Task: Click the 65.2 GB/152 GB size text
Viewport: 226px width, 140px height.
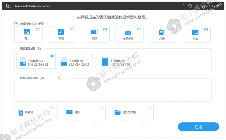Action: [x=79, y=65]
